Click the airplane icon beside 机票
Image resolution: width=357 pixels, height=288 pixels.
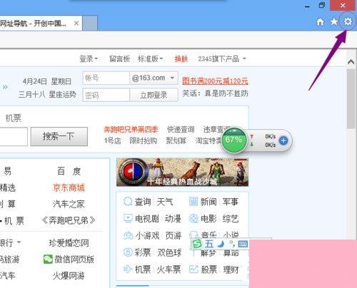128,269
